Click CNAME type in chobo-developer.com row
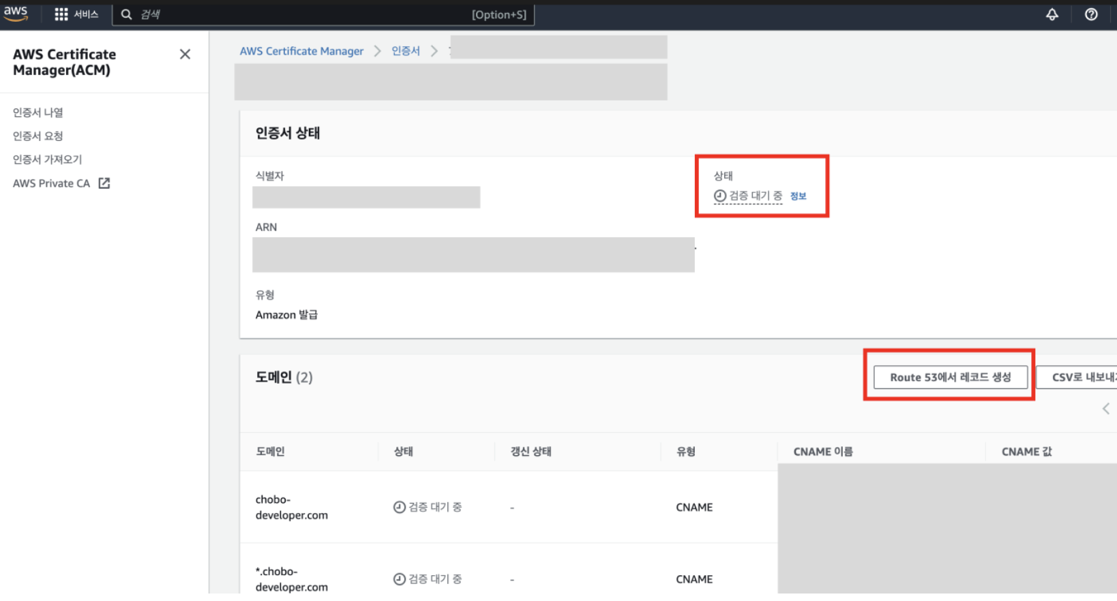 pyautogui.click(x=694, y=508)
